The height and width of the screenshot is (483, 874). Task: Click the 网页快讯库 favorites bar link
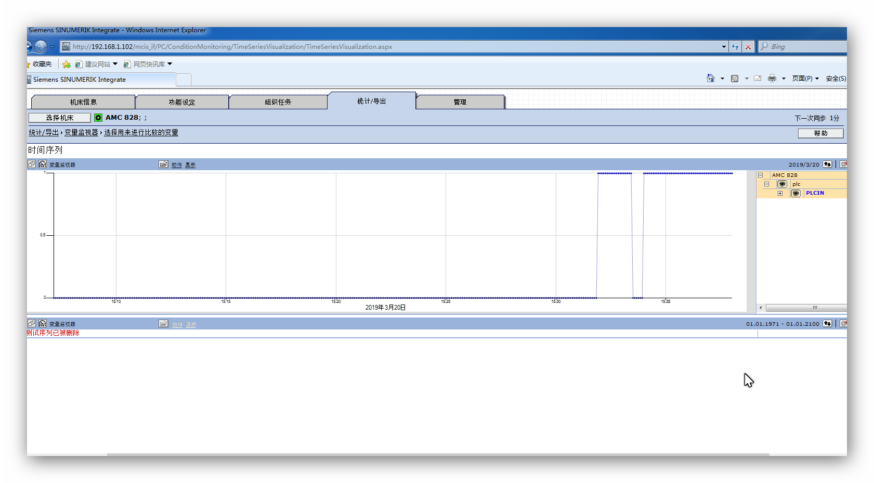(x=145, y=64)
